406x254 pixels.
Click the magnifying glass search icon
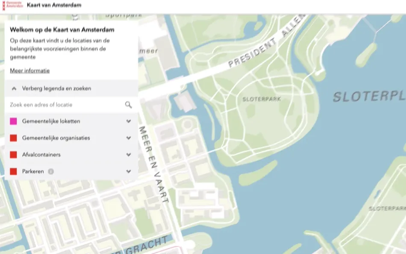[128, 104]
